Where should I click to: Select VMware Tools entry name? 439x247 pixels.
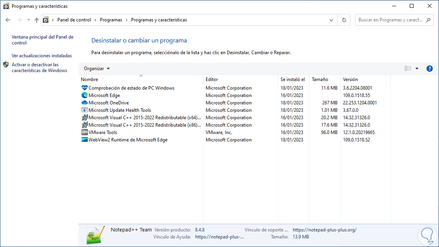pos(103,132)
